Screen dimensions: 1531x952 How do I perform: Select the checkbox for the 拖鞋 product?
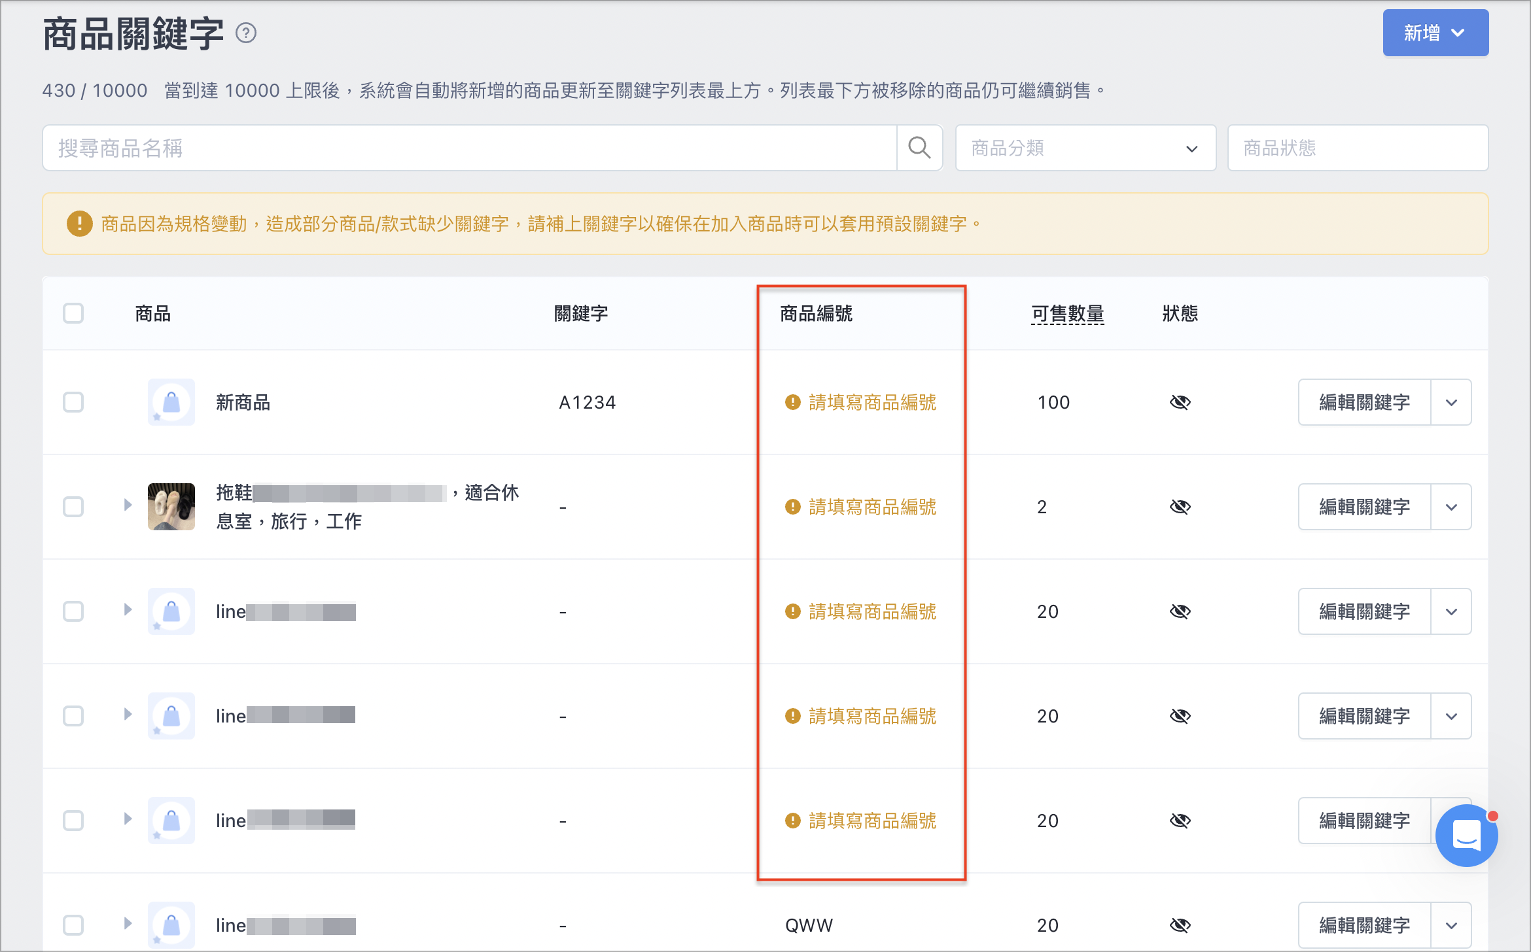tap(73, 507)
